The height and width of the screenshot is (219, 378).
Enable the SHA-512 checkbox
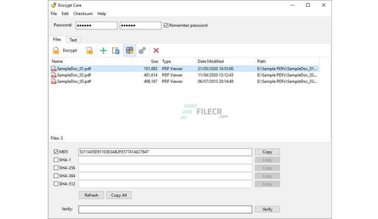tap(56, 184)
